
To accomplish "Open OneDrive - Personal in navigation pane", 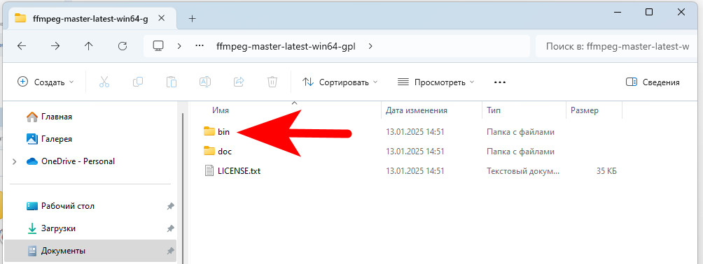I will point(78,161).
